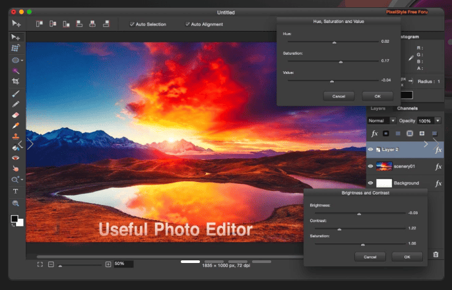The image size is (452, 290).
Task: Select the Move tool in the toolbox
Action: (x=16, y=37)
